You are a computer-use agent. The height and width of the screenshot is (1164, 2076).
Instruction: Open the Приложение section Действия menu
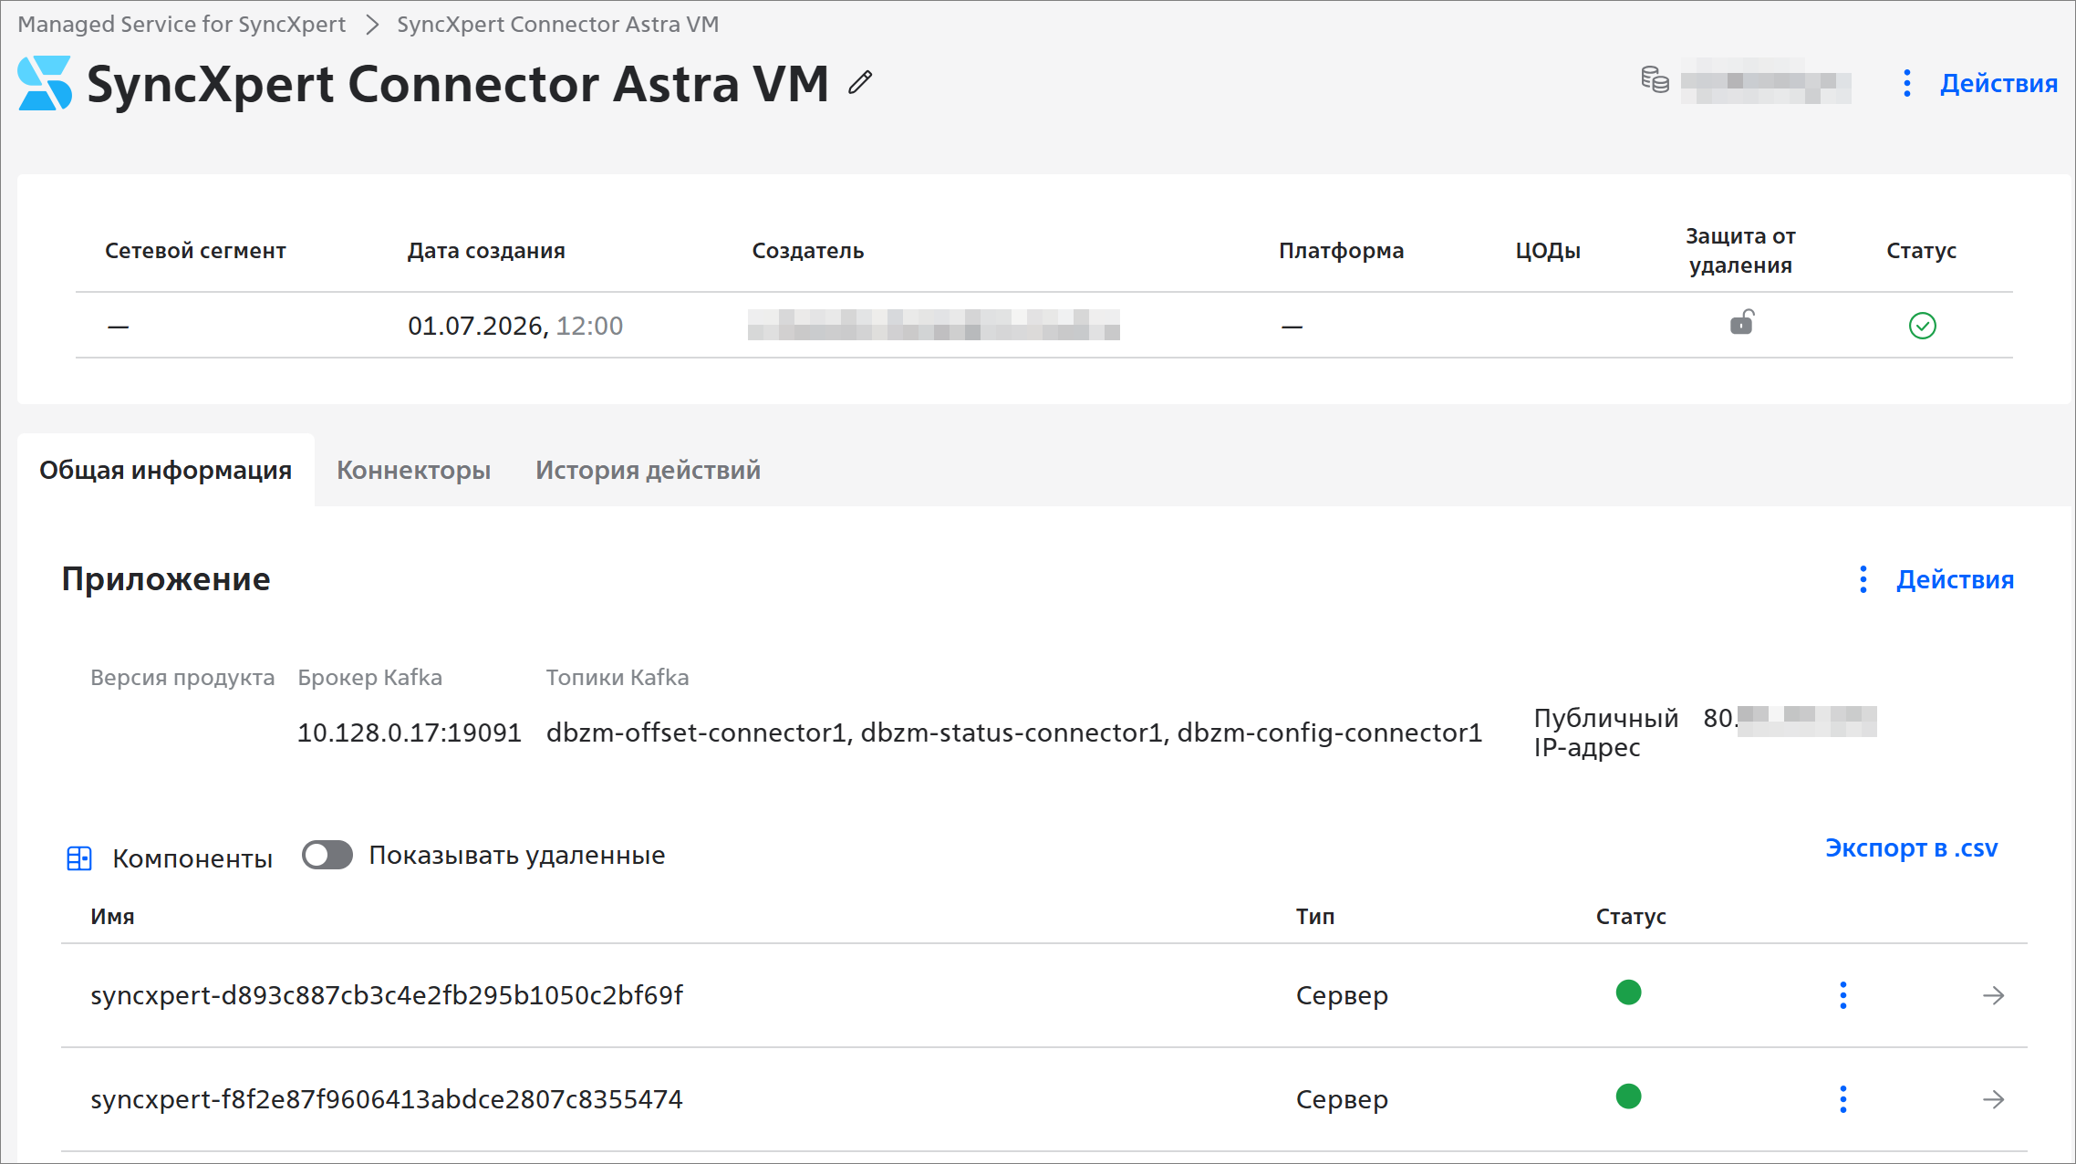click(1936, 579)
